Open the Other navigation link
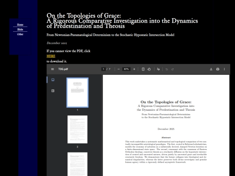 [20, 34]
